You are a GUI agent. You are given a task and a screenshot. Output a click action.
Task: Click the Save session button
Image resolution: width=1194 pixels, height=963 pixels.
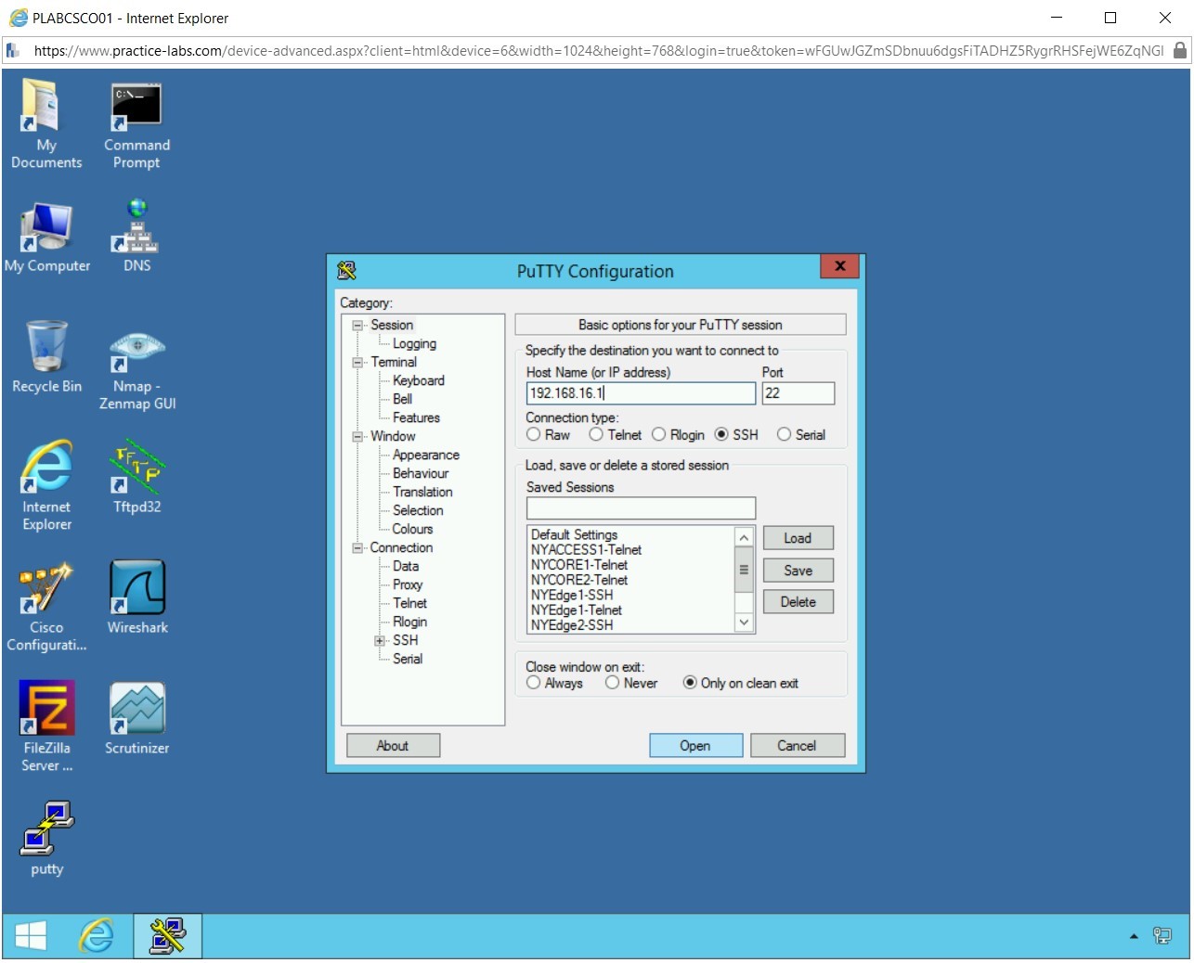tap(798, 571)
